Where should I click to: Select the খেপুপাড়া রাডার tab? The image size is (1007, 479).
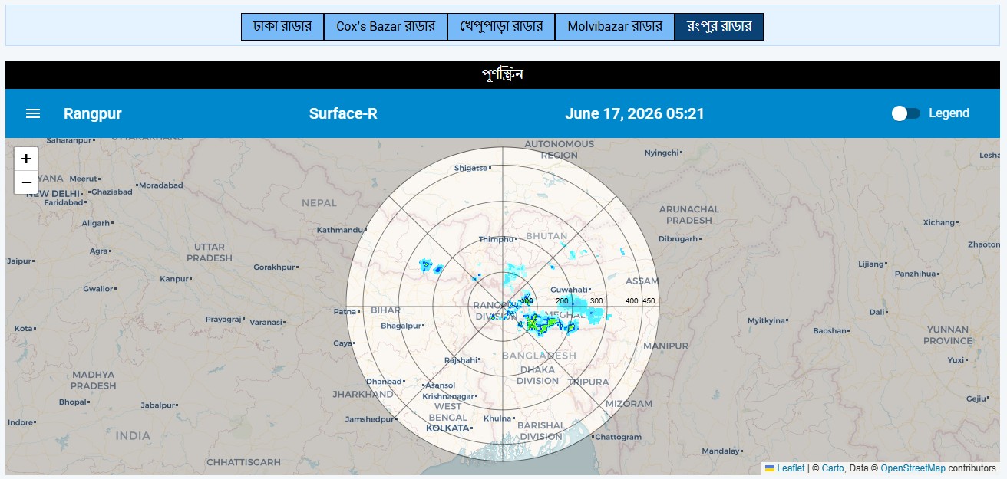[x=501, y=27]
